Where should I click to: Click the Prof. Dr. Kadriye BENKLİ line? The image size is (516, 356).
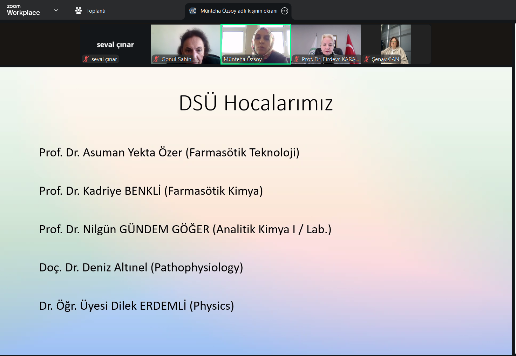(x=151, y=191)
